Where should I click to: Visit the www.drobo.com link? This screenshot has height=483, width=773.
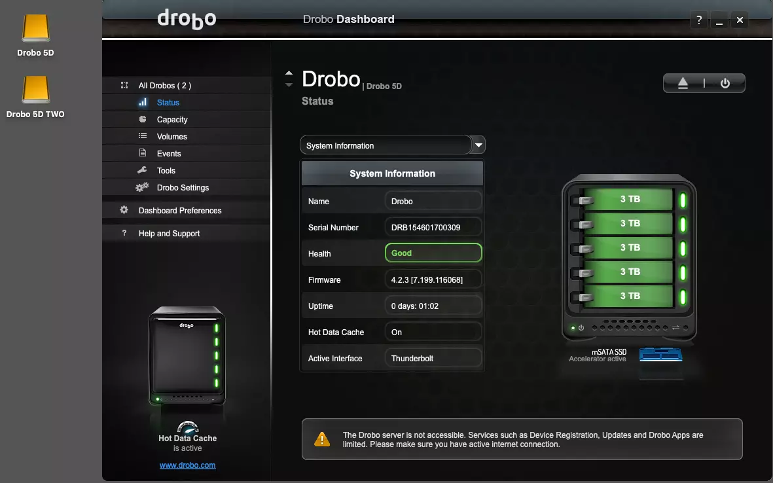point(187,465)
